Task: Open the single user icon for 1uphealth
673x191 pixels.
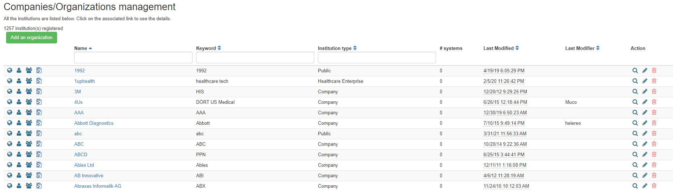Action: pos(19,81)
